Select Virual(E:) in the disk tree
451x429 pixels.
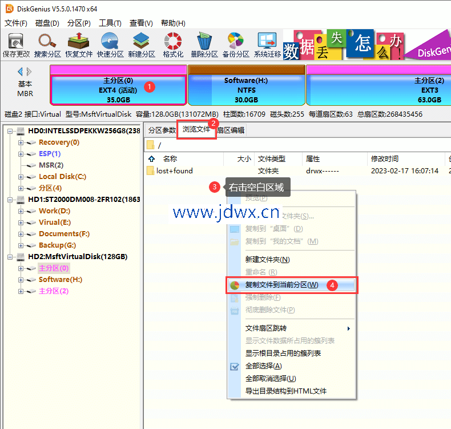point(55,223)
